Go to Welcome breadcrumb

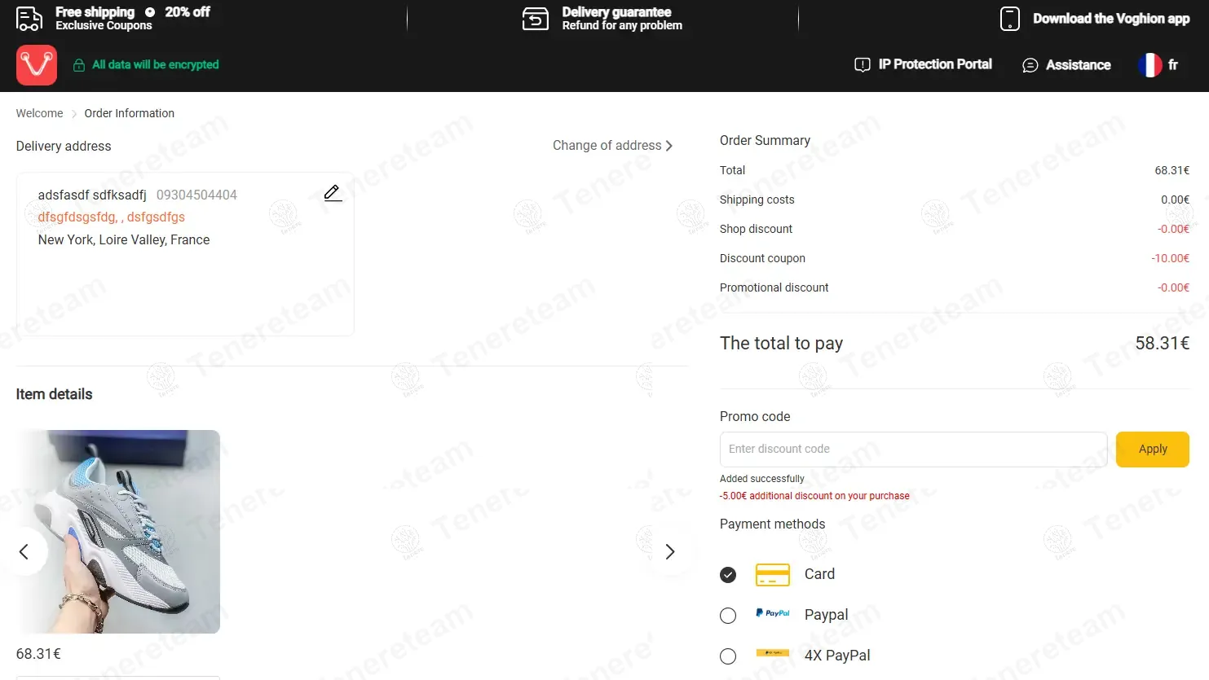(x=39, y=113)
